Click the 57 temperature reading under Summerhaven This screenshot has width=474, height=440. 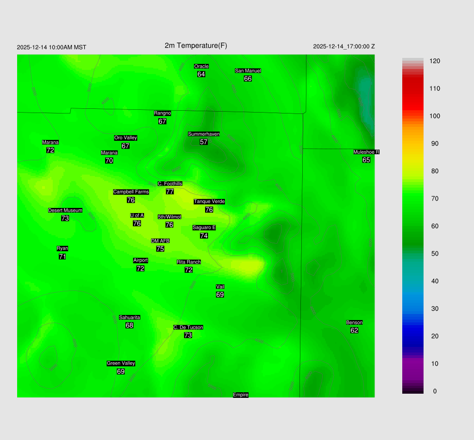[x=204, y=142]
